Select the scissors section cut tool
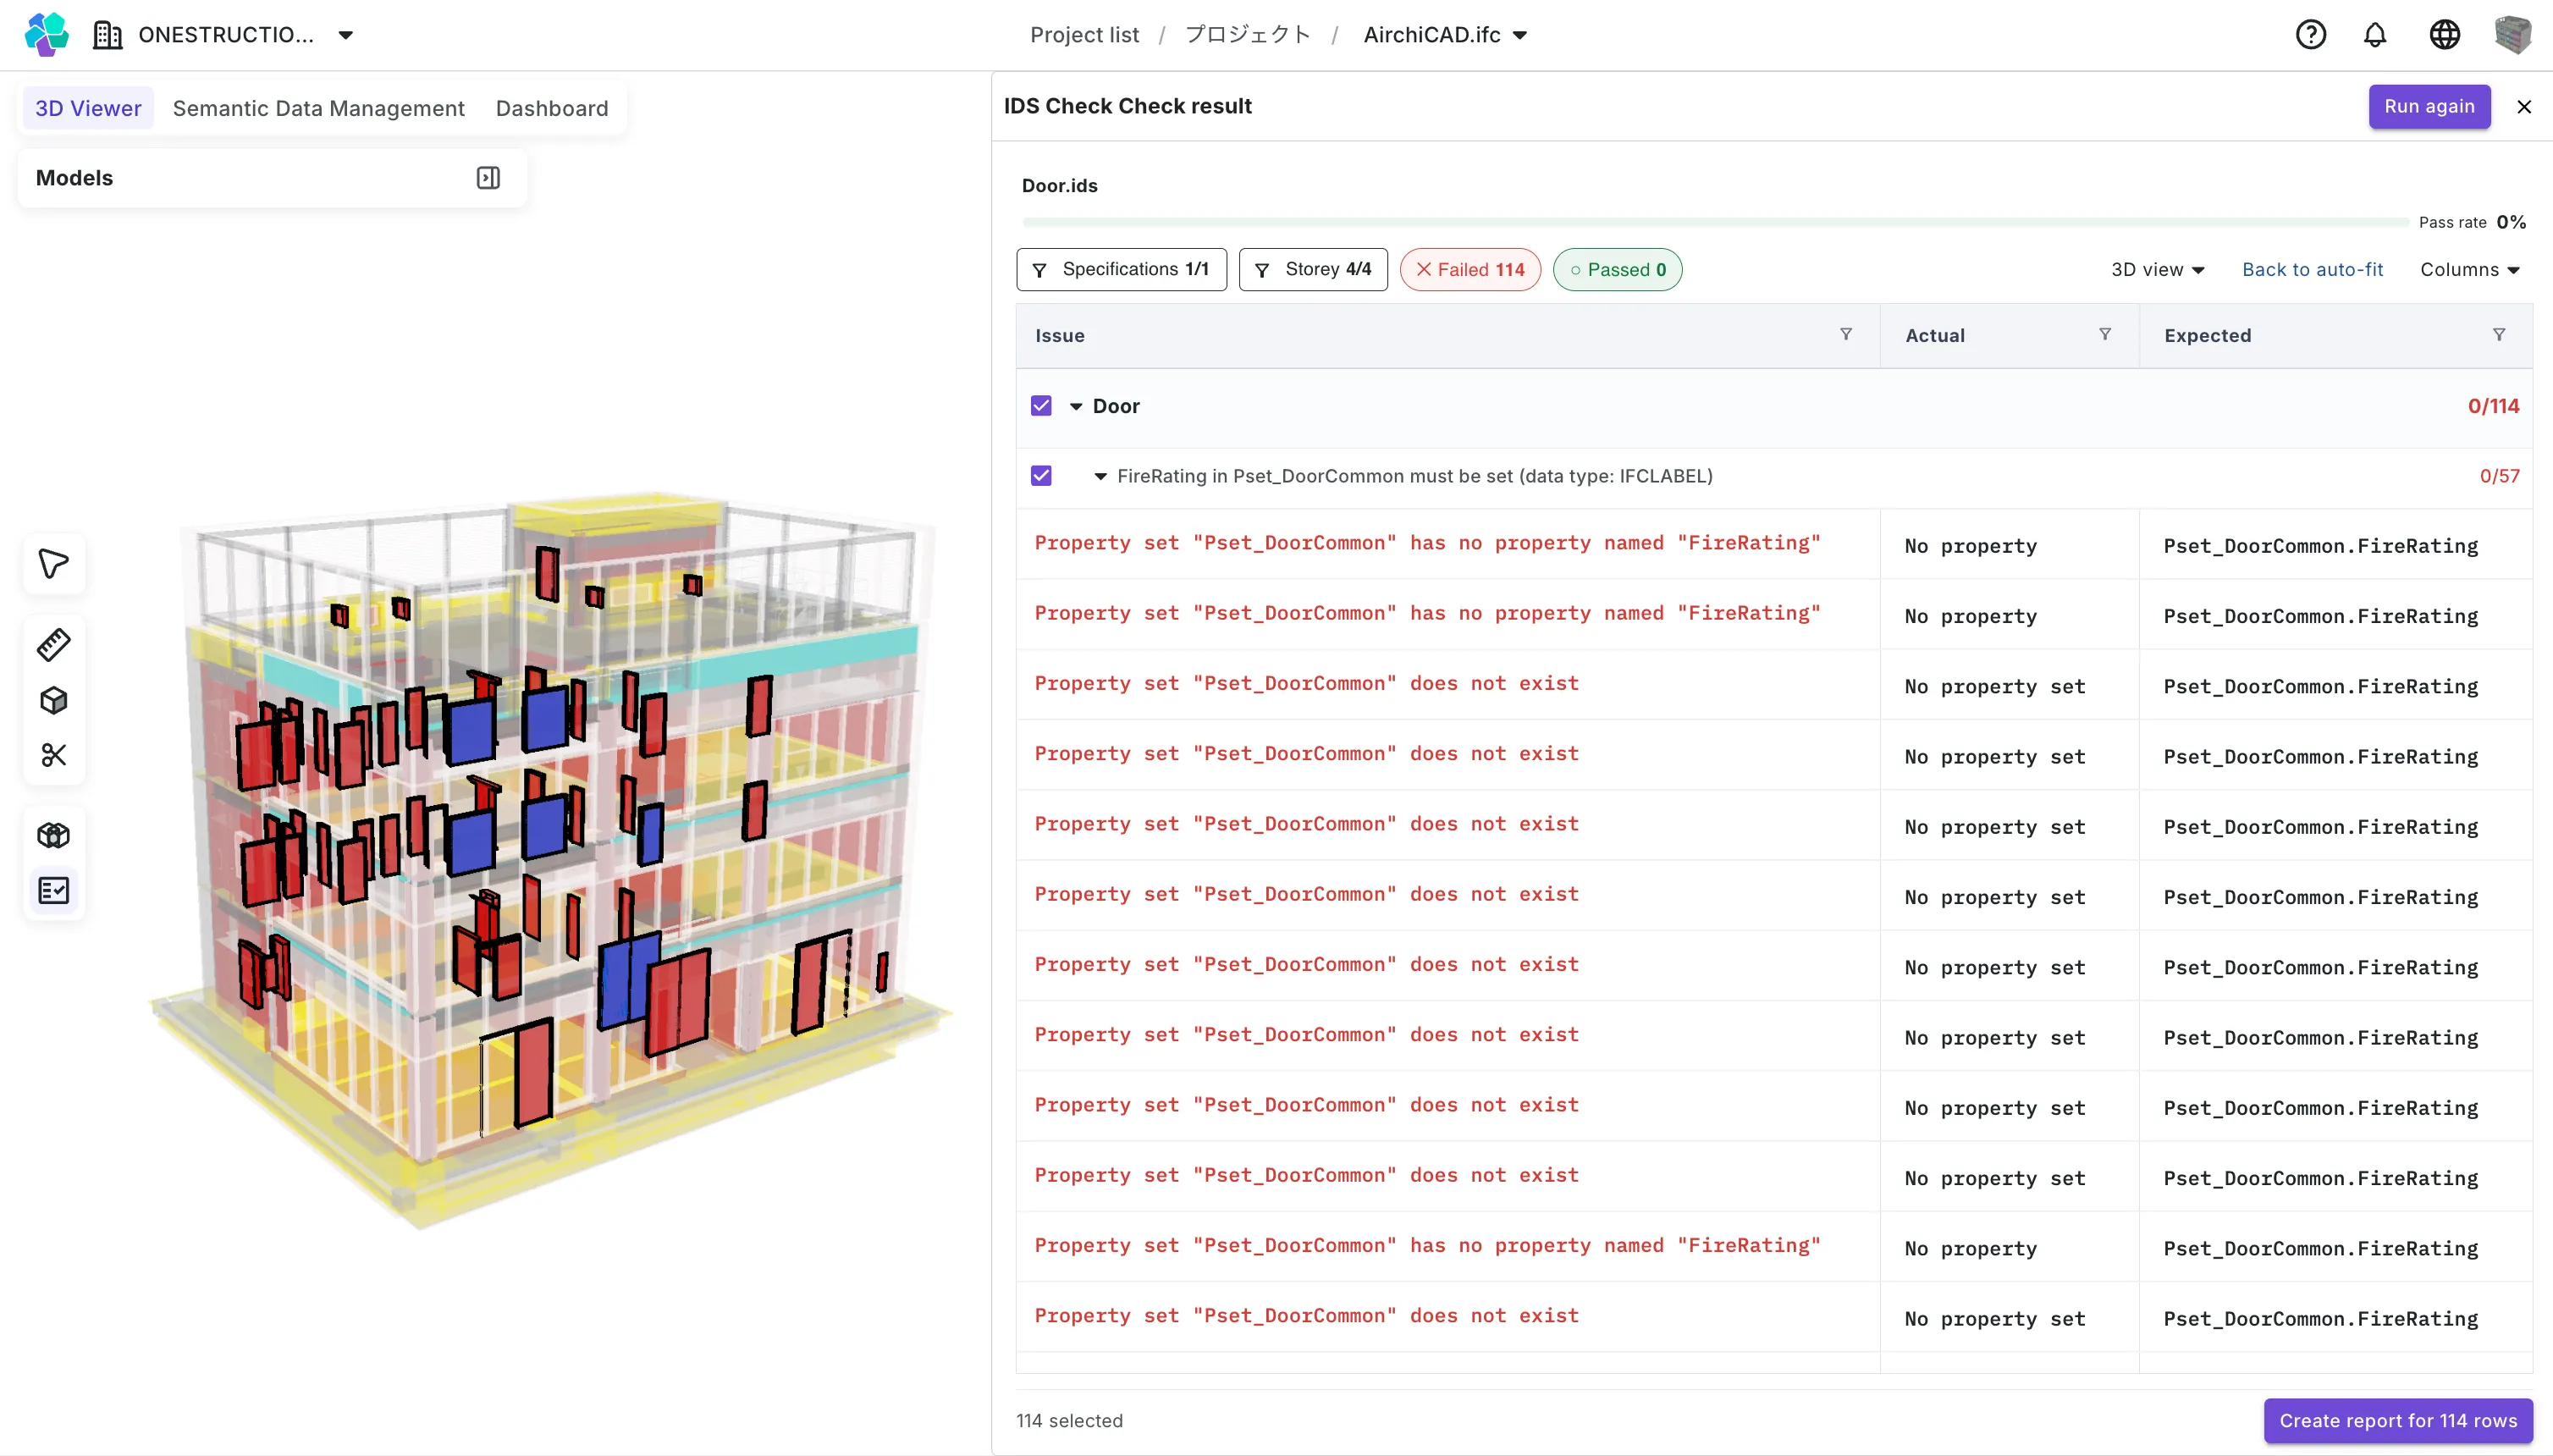The height and width of the screenshot is (1456, 2553). click(x=54, y=755)
